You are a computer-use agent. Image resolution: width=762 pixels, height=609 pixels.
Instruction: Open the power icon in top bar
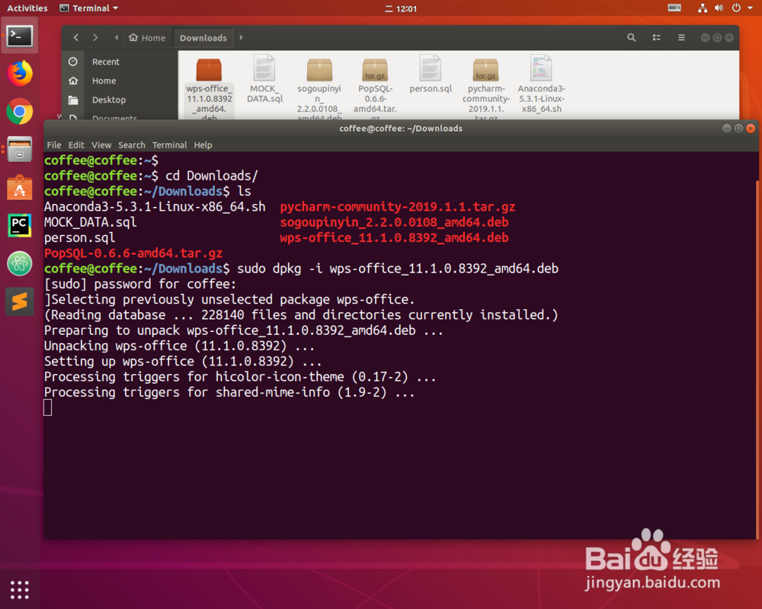pos(736,8)
